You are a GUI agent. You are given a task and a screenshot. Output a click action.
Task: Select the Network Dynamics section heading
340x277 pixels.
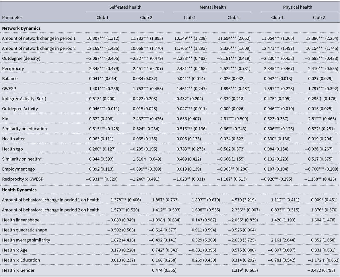point(21,28)
